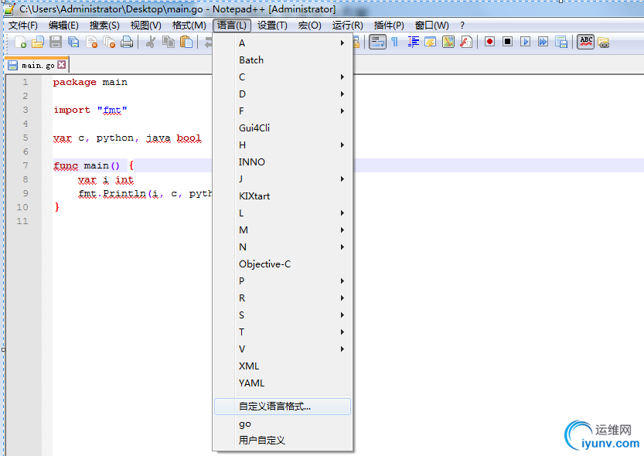
Task: Choose XML language entry
Action: coord(283,366)
